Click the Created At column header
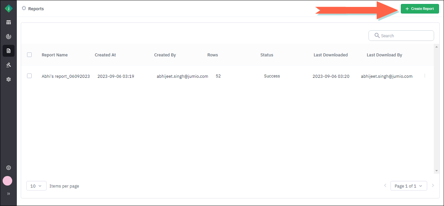444x206 pixels. coord(105,55)
